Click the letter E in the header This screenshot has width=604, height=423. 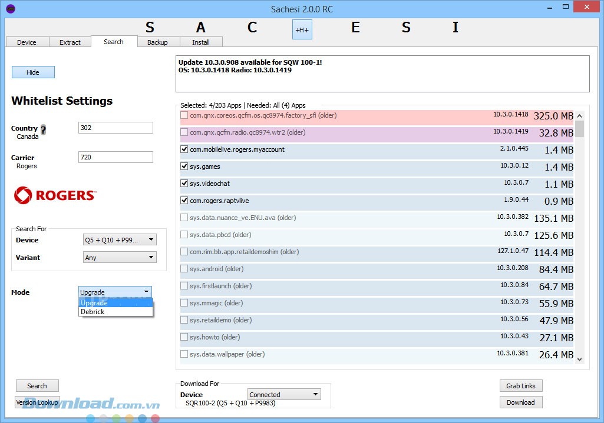click(356, 28)
